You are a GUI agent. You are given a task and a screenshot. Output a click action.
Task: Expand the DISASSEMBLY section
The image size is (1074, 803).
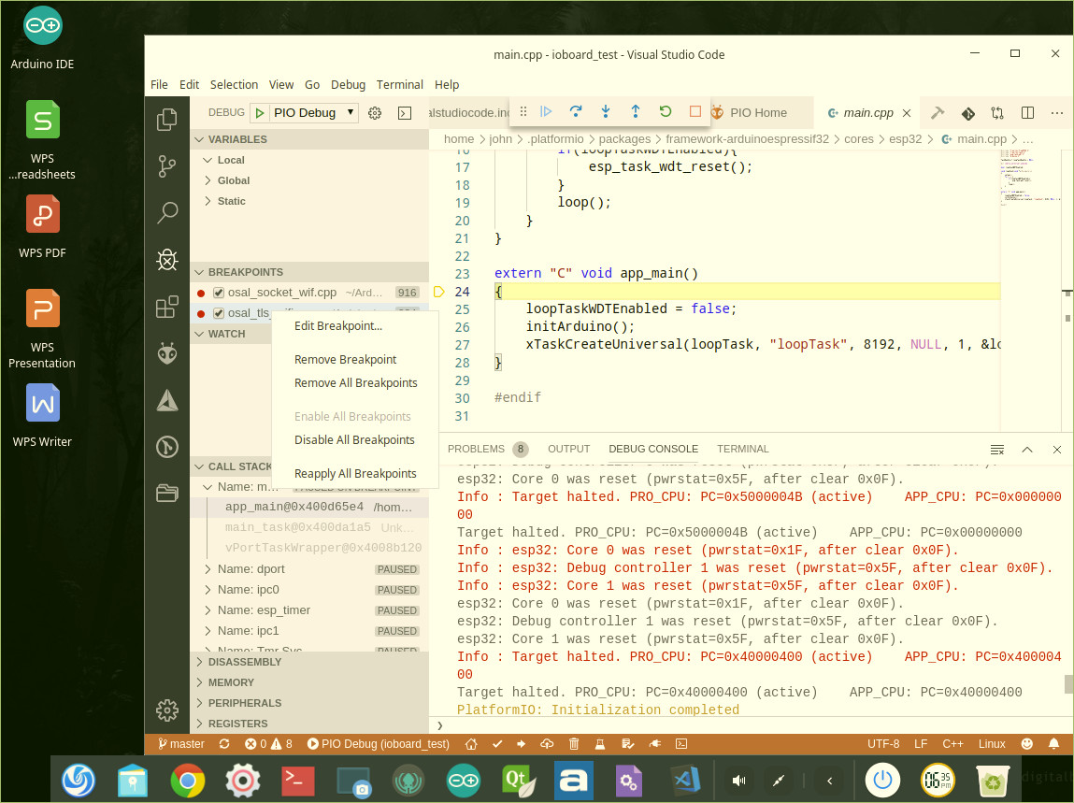click(309, 662)
